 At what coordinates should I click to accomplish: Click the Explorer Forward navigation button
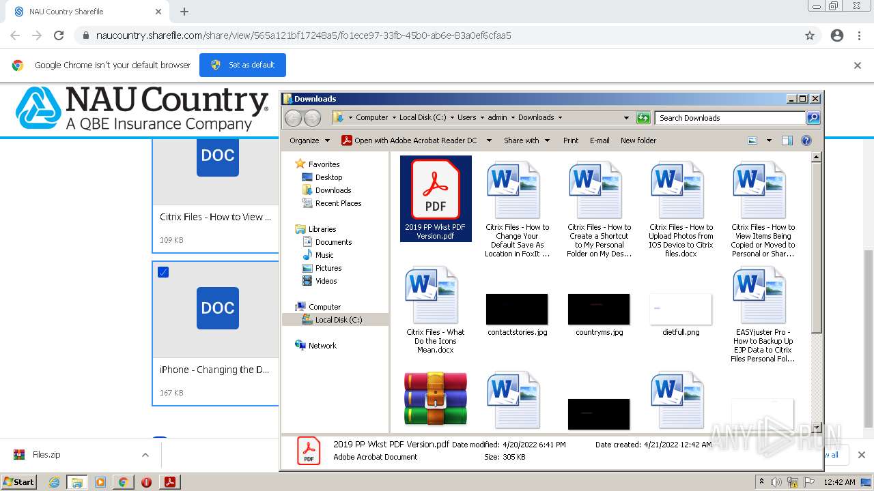tap(312, 118)
